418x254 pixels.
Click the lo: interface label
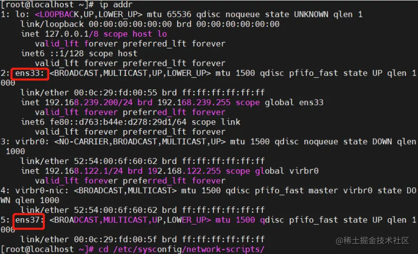click(x=22, y=15)
